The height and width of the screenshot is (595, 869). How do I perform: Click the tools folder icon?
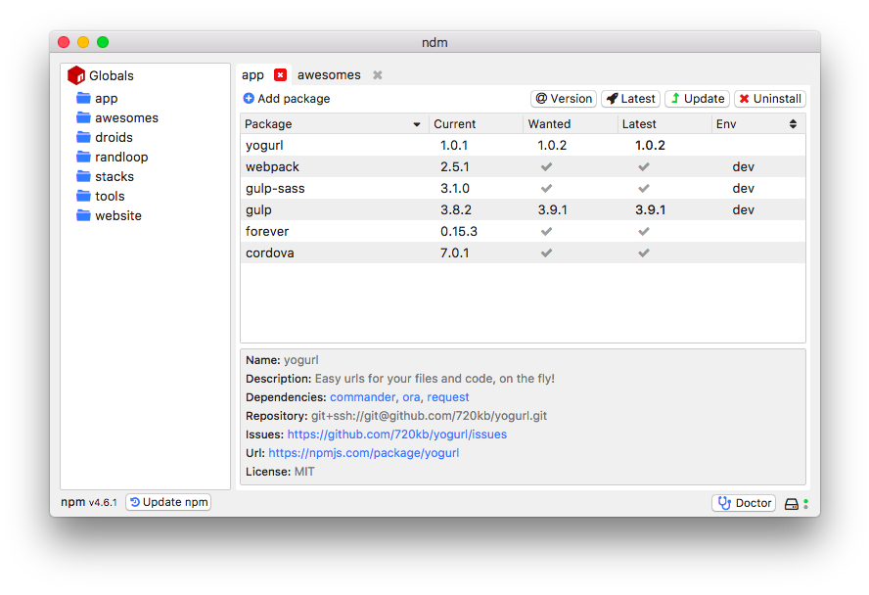tap(84, 196)
